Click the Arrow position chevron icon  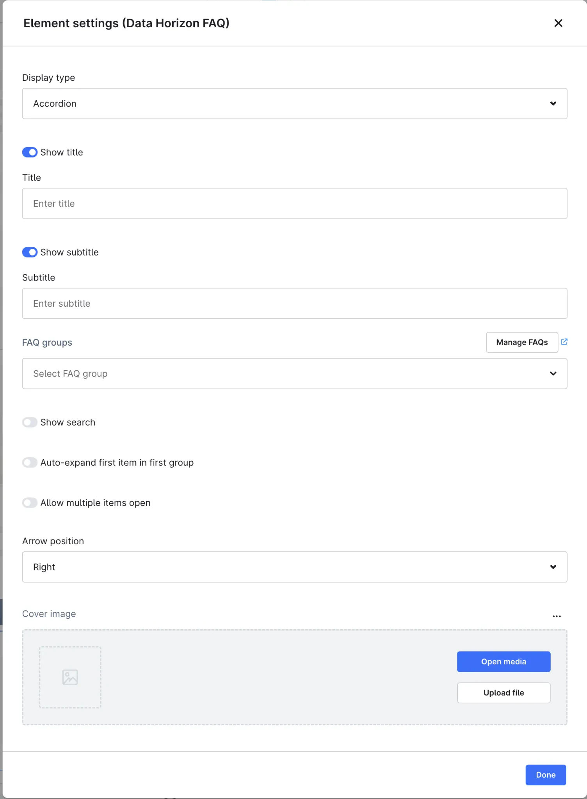coord(553,567)
